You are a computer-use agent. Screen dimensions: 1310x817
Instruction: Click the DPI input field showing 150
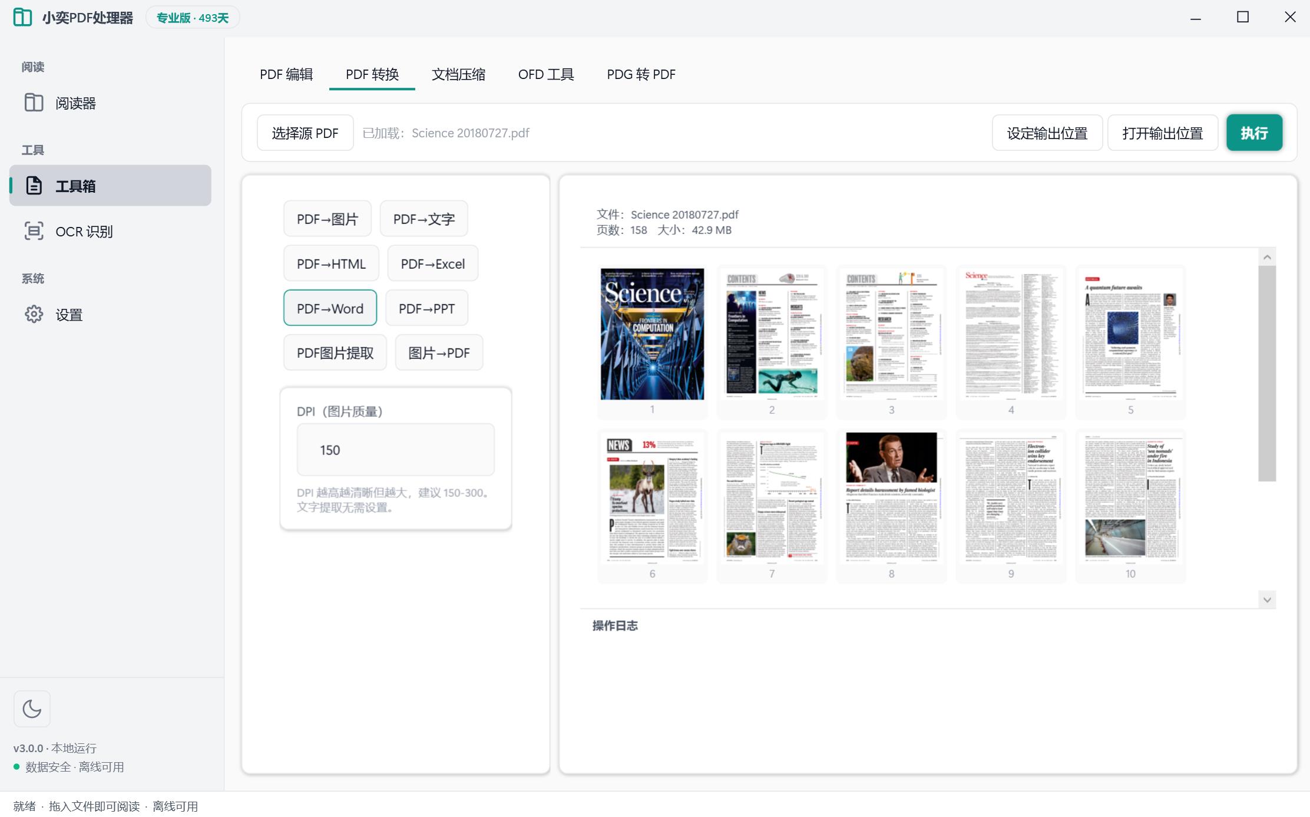[x=396, y=450]
